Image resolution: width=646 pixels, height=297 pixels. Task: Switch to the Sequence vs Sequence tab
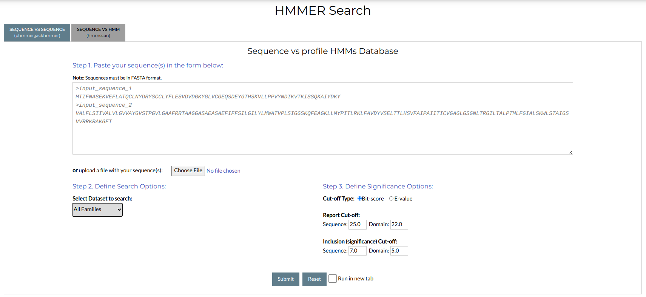pyautogui.click(x=37, y=32)
